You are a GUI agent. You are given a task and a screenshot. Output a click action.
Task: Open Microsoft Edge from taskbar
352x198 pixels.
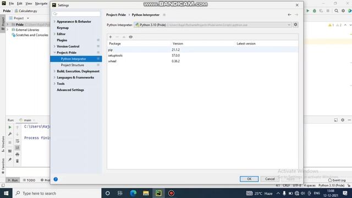pyautogui.click(x=133, y=193)
